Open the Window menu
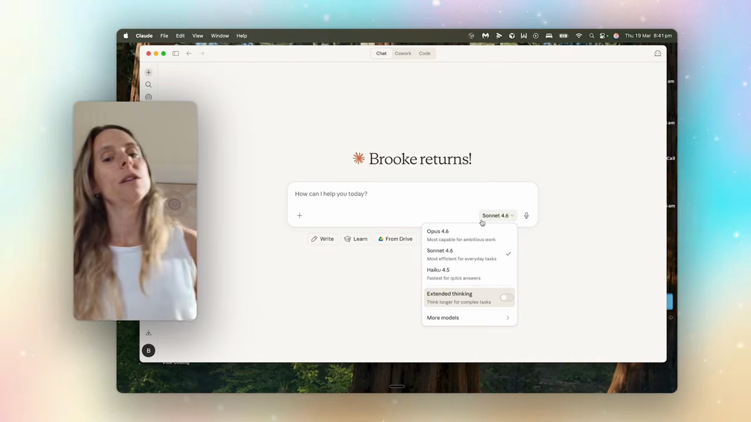 coord(220,36)
